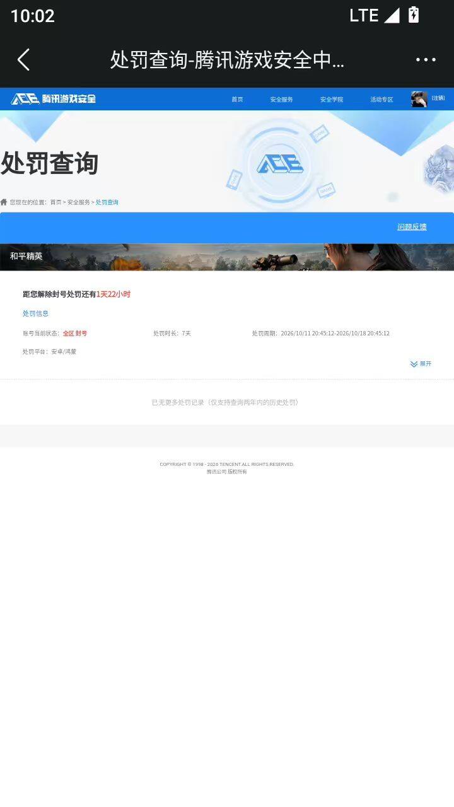Tap the 10:02 clock in status bar

pos(33,16)
